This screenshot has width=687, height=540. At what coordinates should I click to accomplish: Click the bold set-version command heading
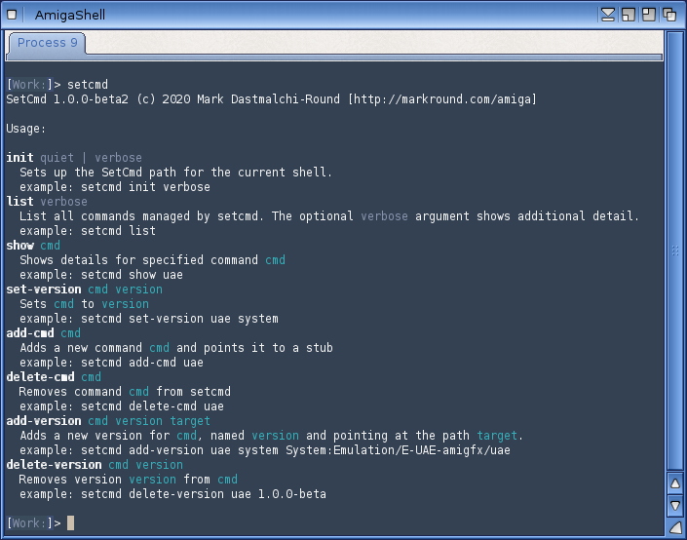point(43,289)
